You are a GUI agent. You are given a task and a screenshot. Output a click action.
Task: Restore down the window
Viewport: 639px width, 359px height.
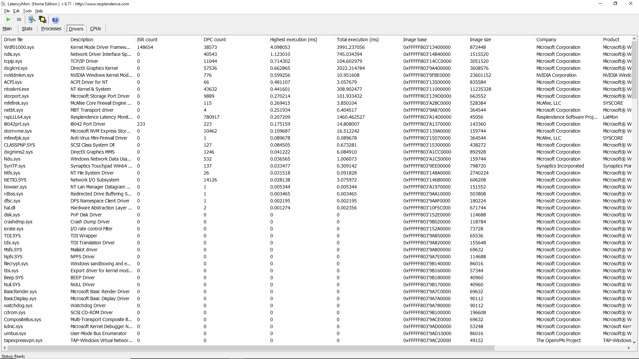coord(615,4)
